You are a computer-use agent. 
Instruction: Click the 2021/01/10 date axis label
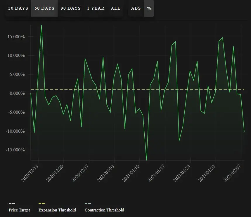coord(131,173)
